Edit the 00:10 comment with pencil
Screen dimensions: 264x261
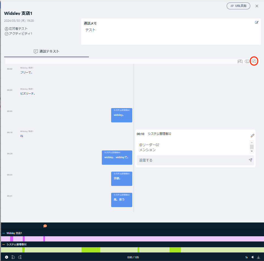click(x=252, y=135)
